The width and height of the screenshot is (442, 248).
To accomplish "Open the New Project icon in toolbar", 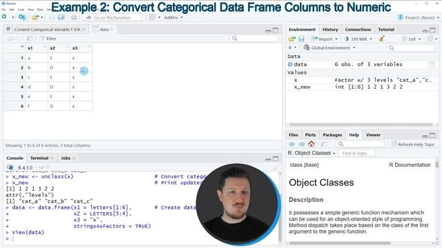I will [x=22, y=17].
